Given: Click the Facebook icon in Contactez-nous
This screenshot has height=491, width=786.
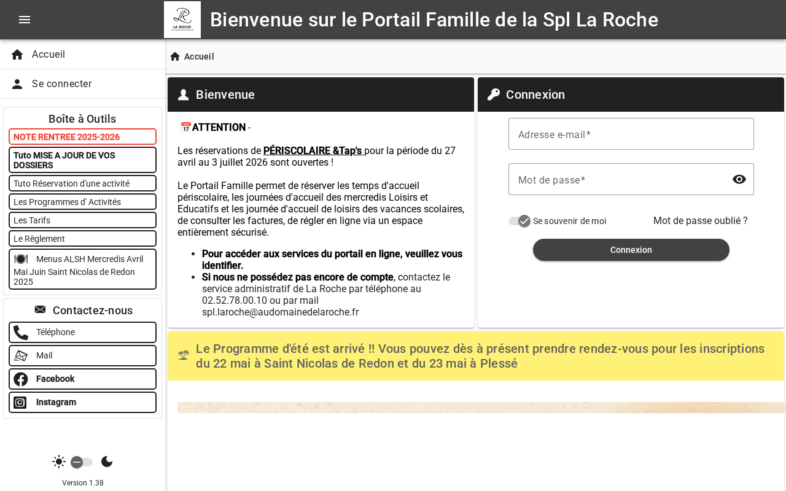Looking at the screenshot, I should 21,379.
